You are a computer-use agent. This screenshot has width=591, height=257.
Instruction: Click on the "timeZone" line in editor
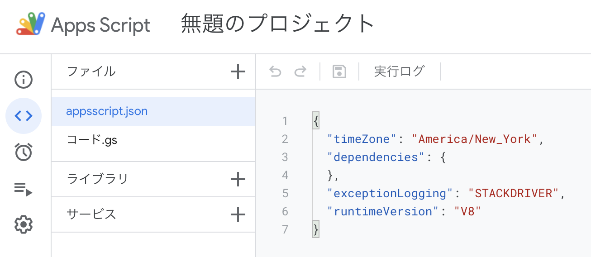pyautogui.click(x=434, y=139)
